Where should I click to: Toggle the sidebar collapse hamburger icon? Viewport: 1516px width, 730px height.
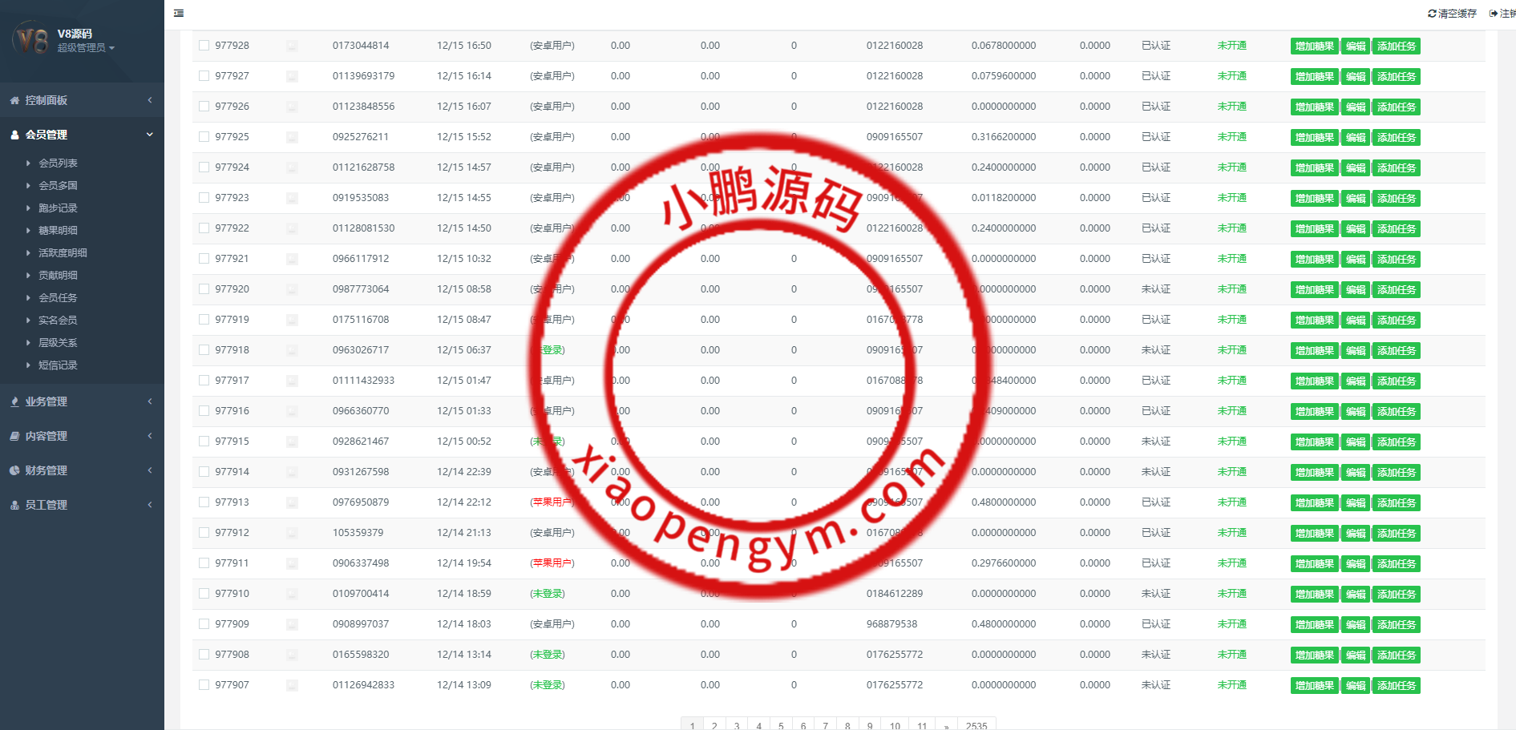pyautogui.click(x=179, y=13)
